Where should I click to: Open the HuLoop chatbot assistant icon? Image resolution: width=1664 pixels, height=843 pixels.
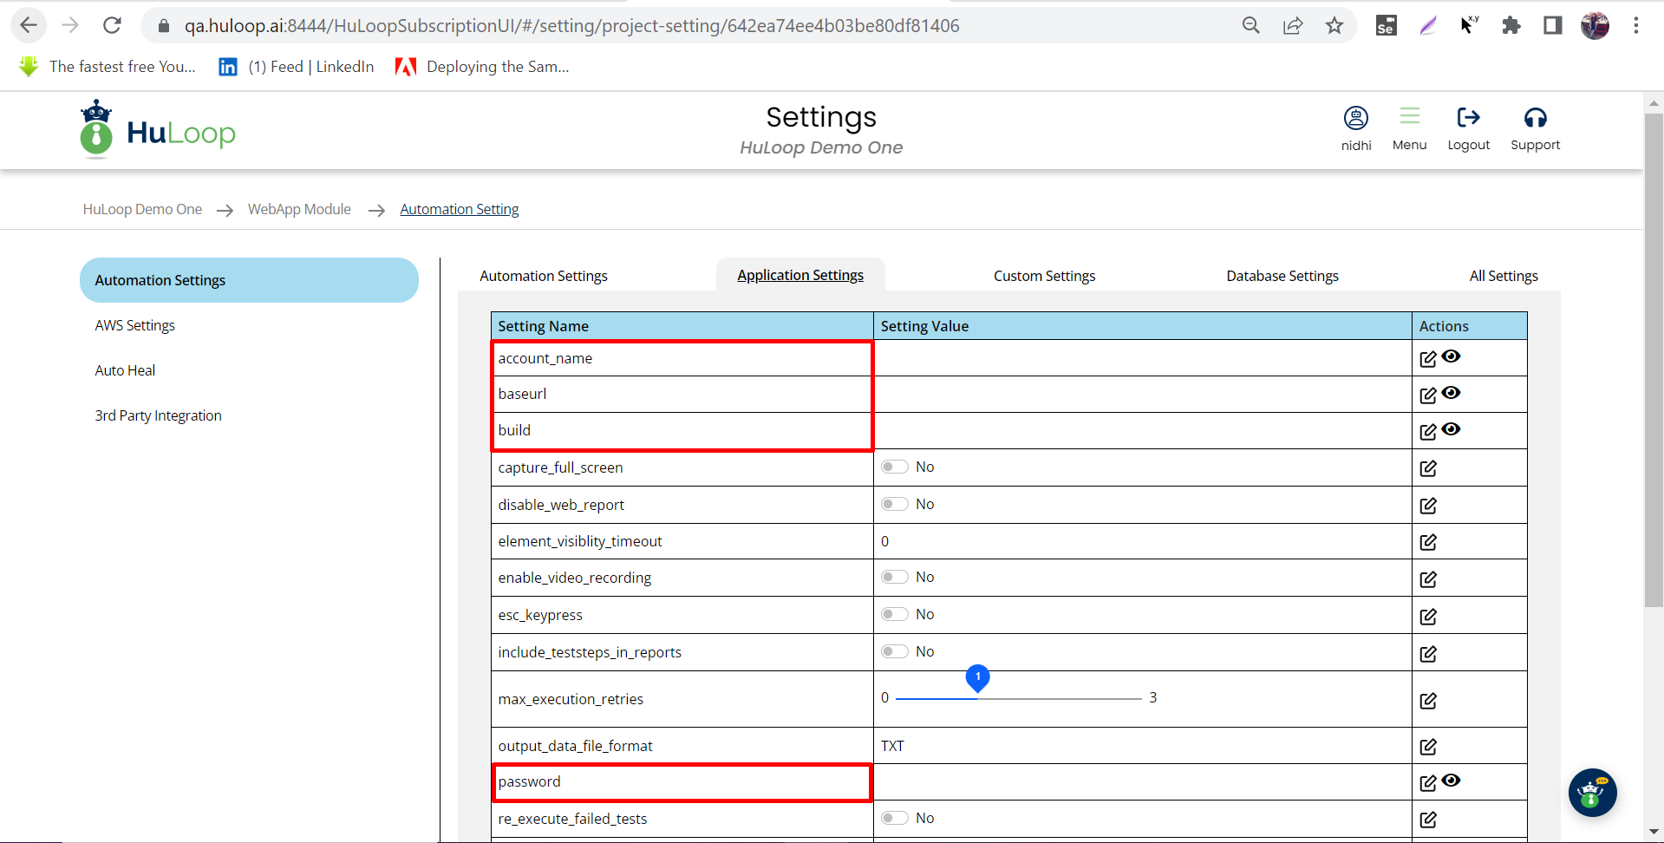pyautogui.click(x=1592, y=793)
